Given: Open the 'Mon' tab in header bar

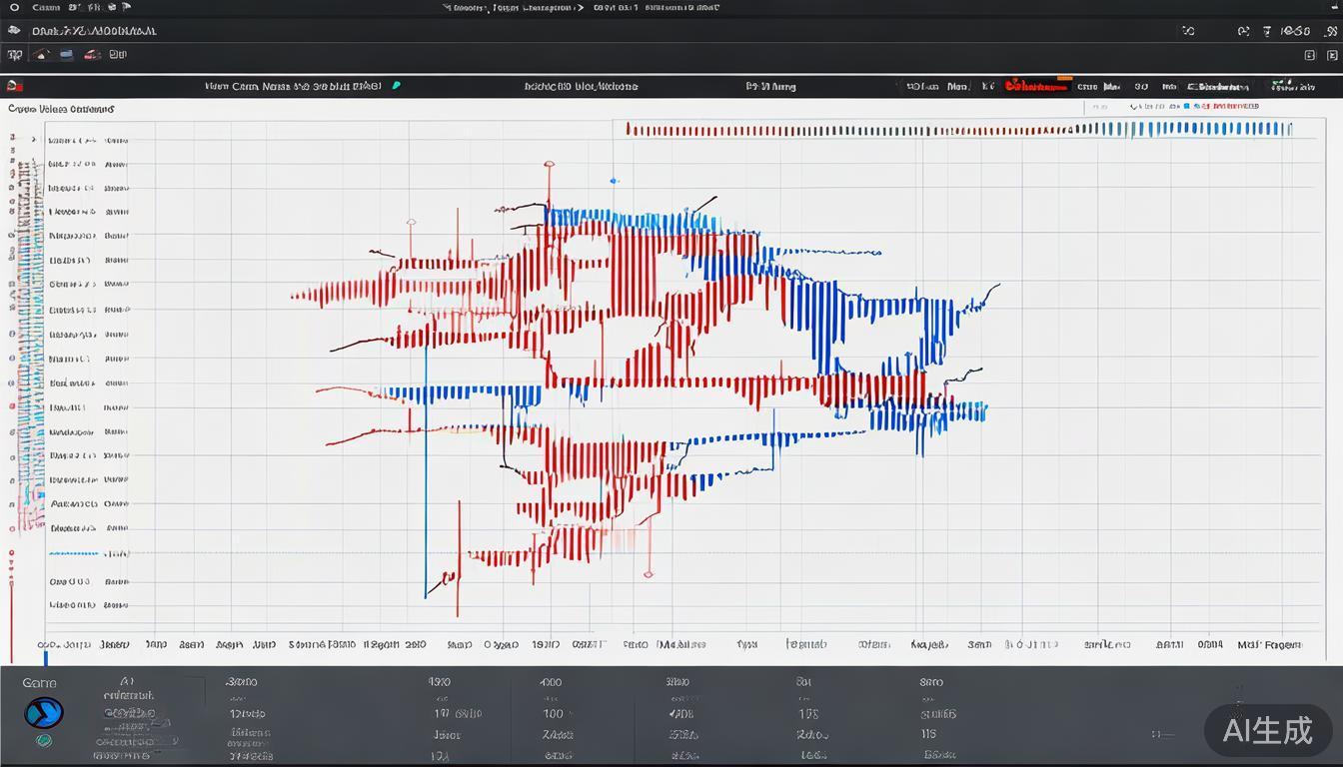Looking at the screenshot, I should coord(957,87).
